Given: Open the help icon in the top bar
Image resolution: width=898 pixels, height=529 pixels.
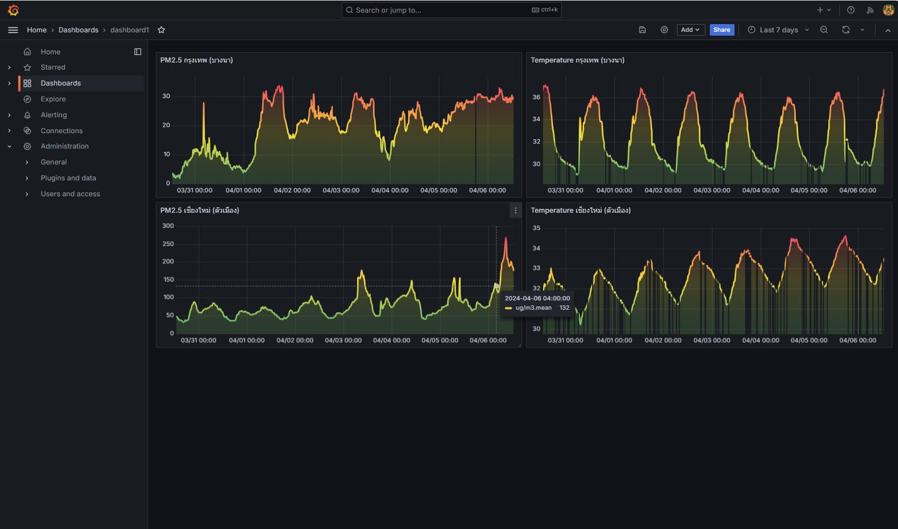Looking at the screenshot, I should coord(850,10).
